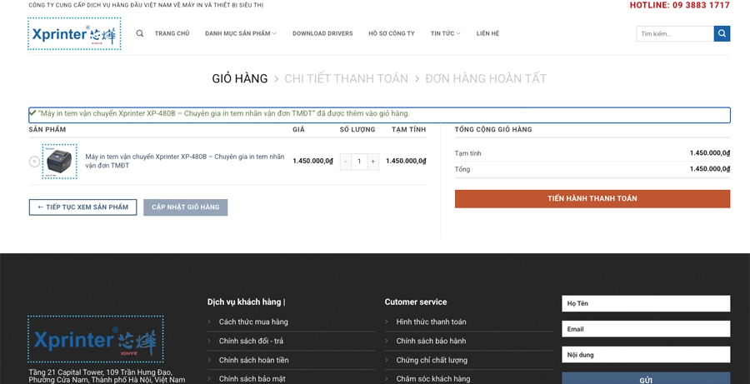Open Trang chủ menu item
The image size is (750, 384).
coord(172,33)
